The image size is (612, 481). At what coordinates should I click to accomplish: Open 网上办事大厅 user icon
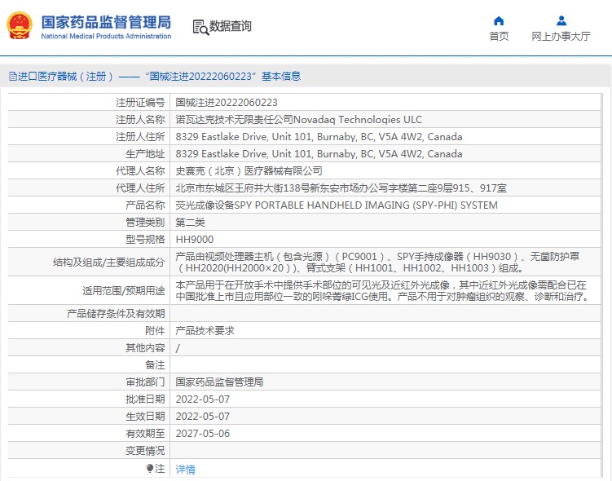click(561, 20)
